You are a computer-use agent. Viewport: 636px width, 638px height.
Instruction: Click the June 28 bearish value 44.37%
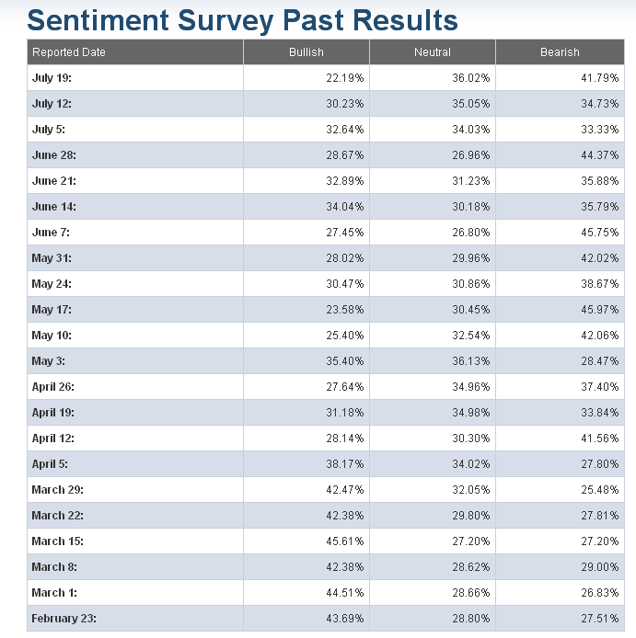(x=599, y=155)
